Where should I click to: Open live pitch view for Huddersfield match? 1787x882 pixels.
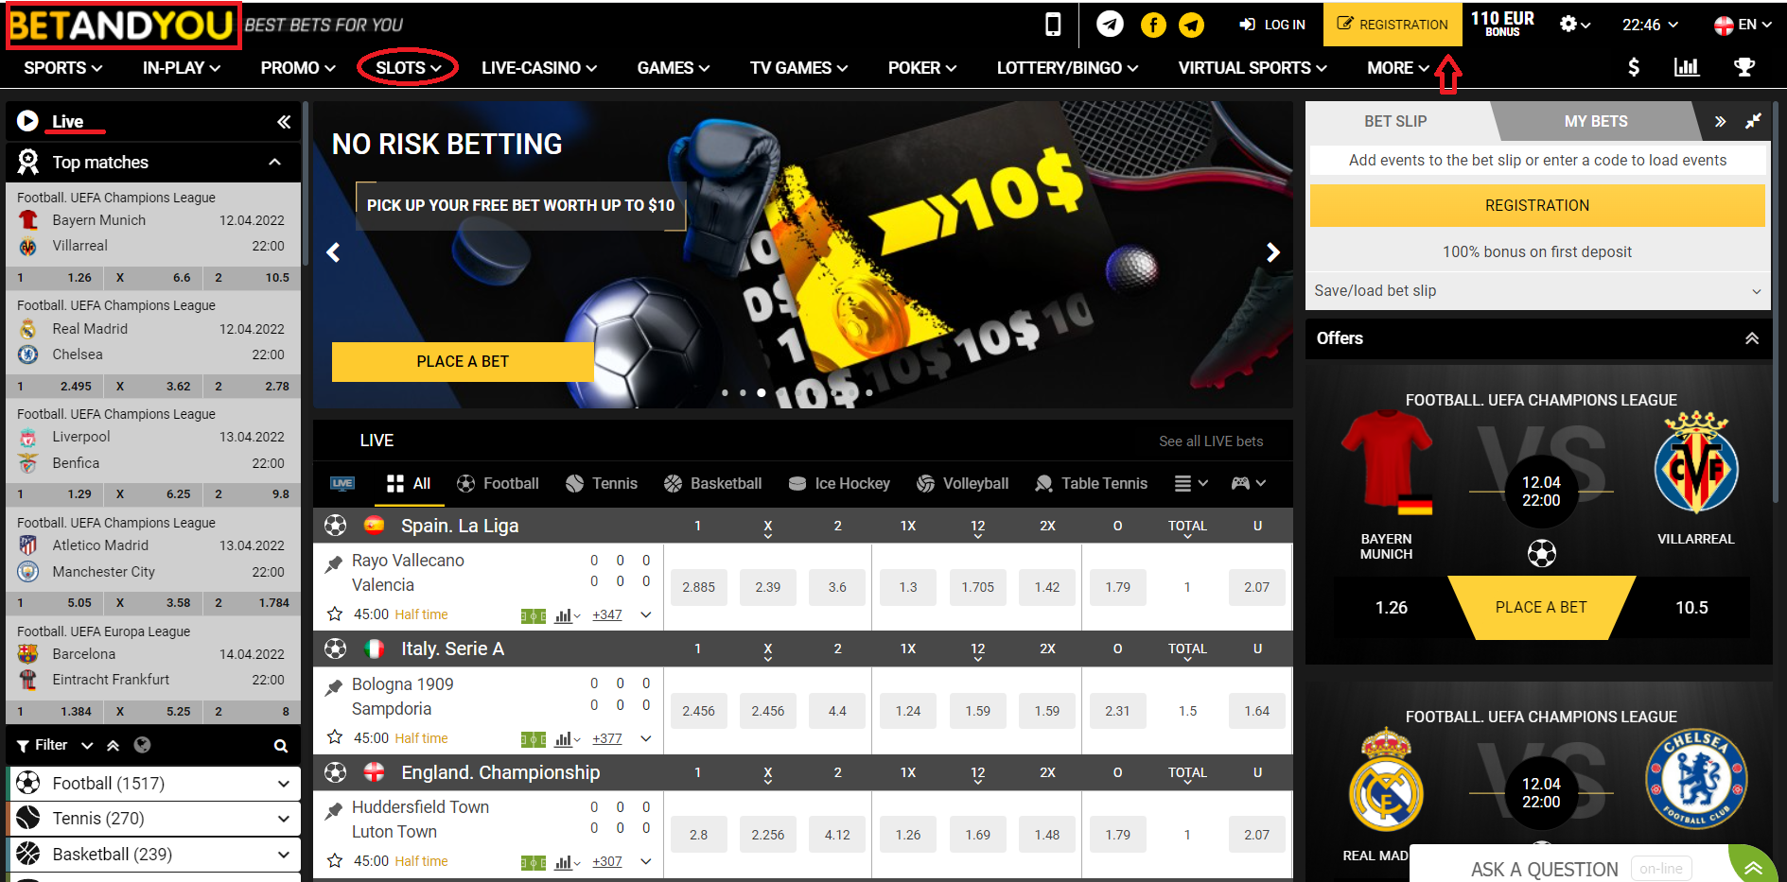pos(534,862)
